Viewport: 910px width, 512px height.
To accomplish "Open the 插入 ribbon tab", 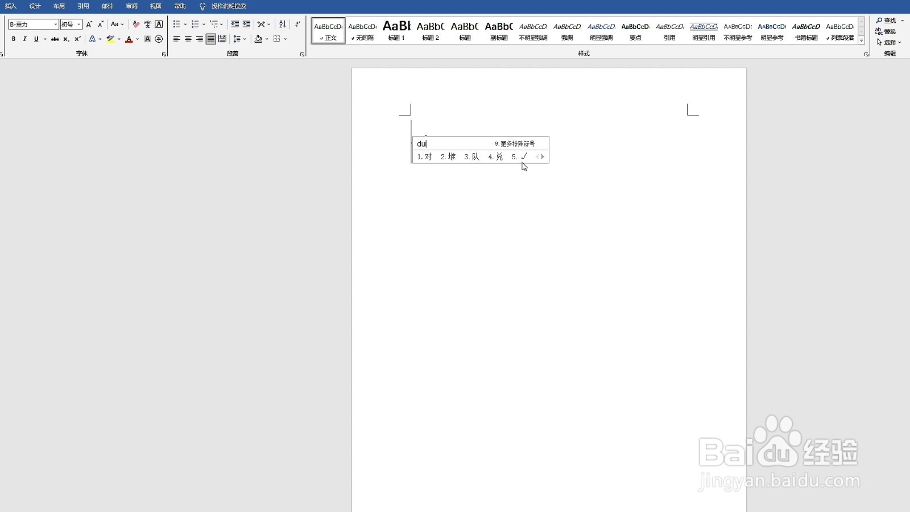I will tap(11, 6).
